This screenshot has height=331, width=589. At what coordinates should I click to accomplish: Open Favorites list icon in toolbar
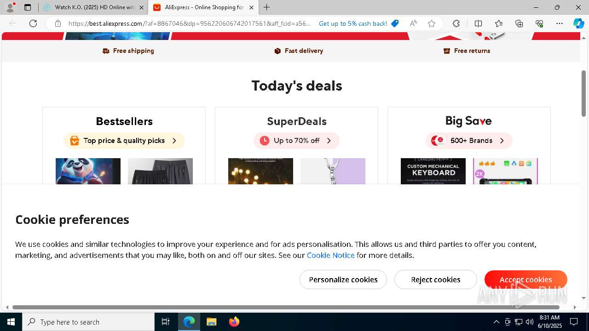[499, 23]
